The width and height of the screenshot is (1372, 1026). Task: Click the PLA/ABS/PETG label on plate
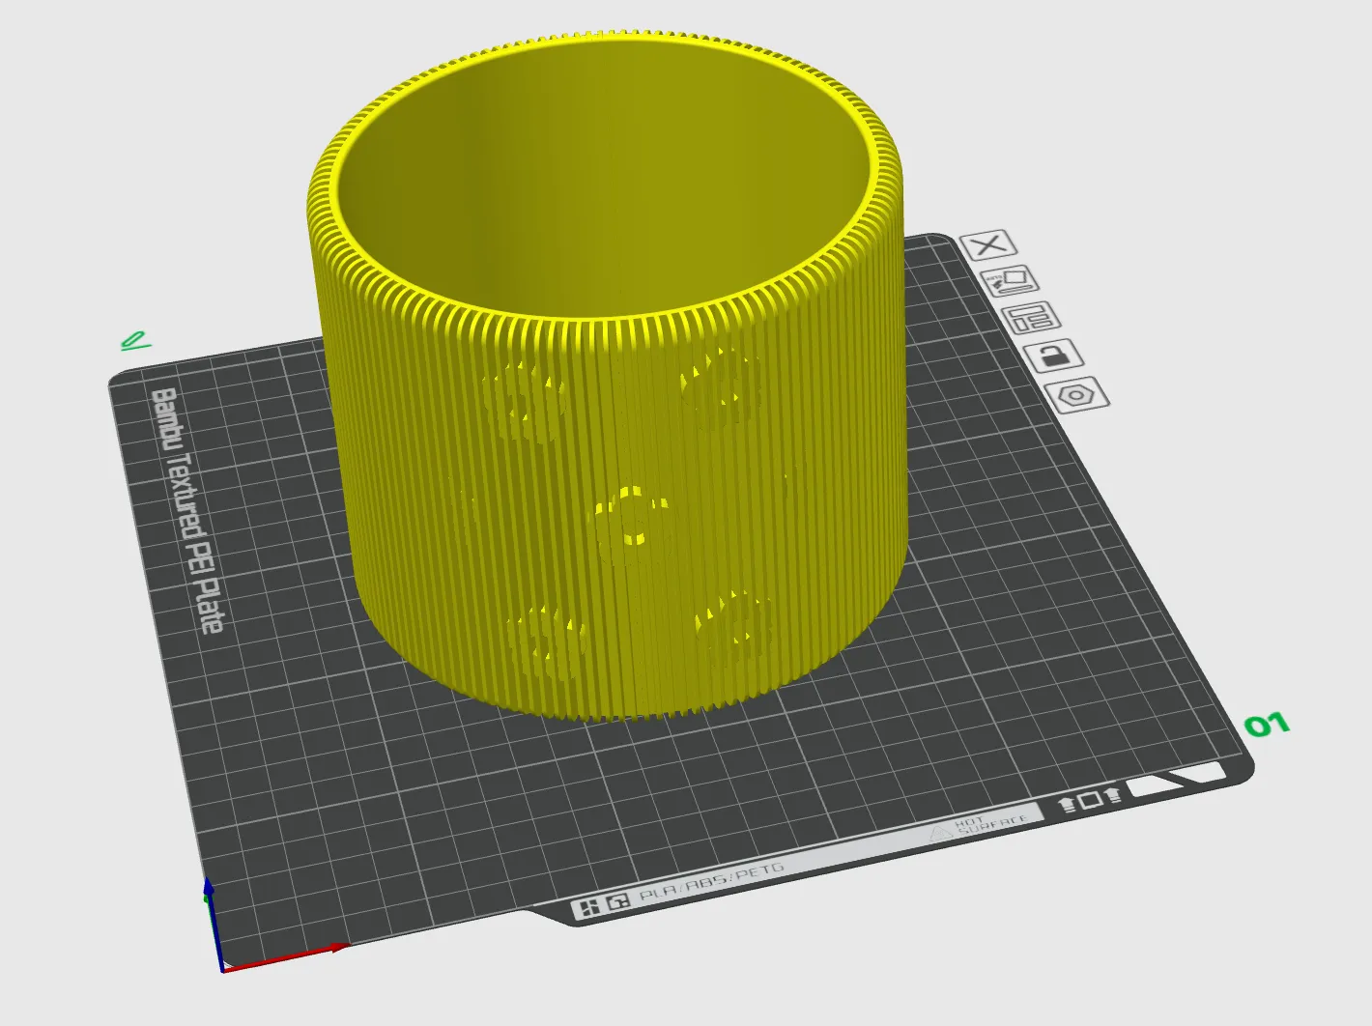[711, 882]
